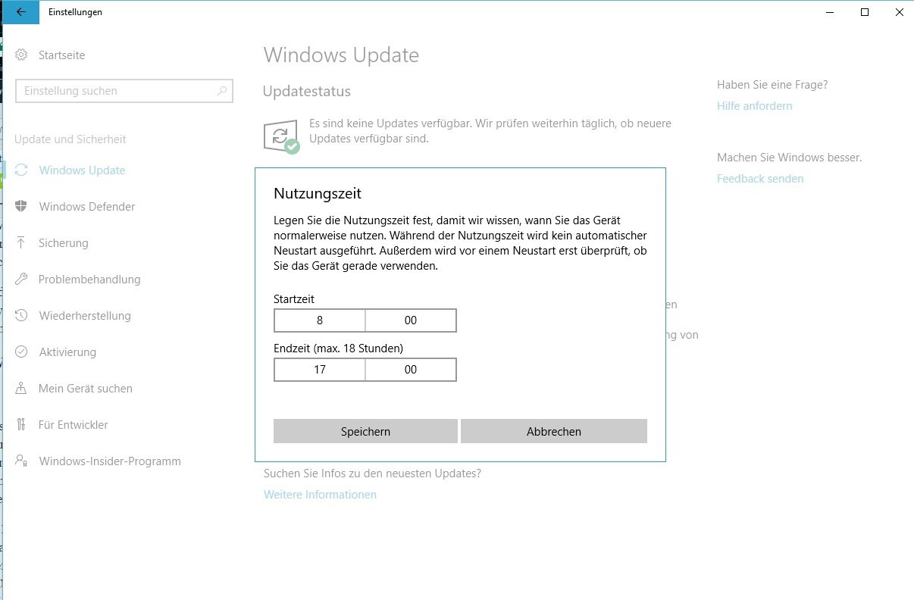The width and height of the screenshot is (914, 600).
Task: Open Hilfe anfordern link
Action: point(755,106)
